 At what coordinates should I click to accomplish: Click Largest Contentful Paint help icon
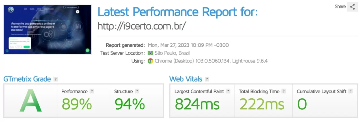[x=228, y=91]
